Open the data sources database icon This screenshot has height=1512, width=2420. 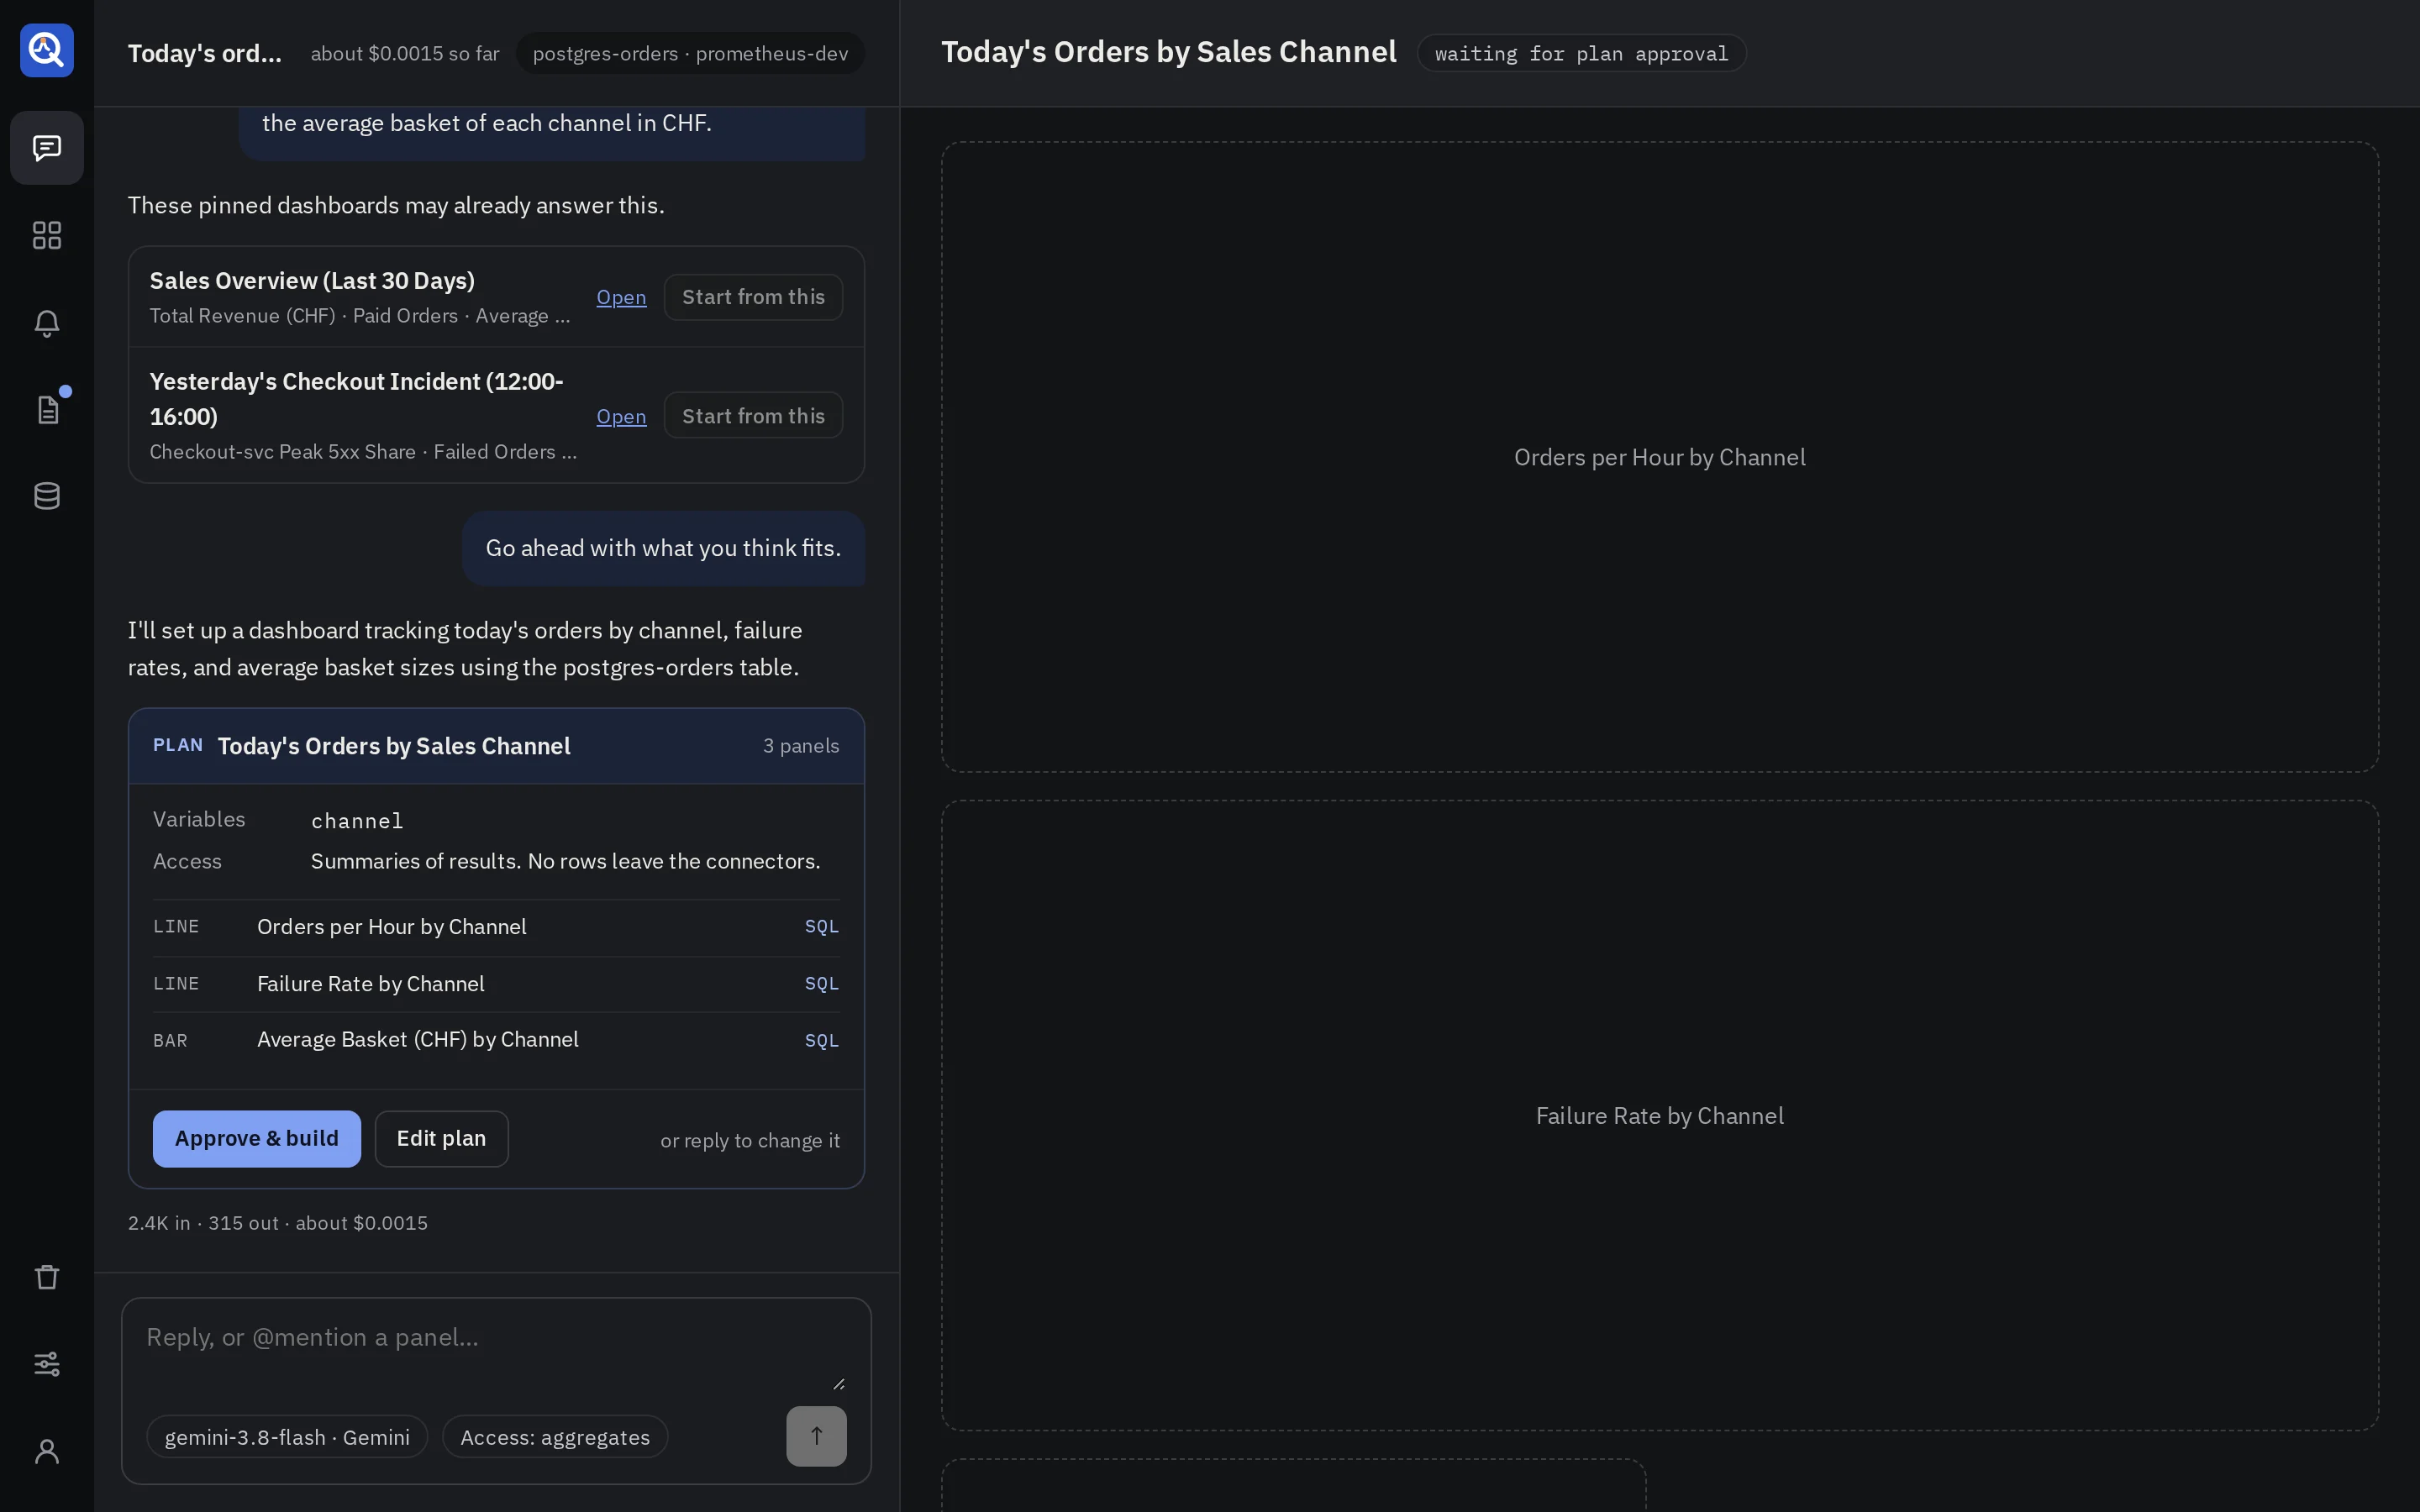click(x=47, y=496)
